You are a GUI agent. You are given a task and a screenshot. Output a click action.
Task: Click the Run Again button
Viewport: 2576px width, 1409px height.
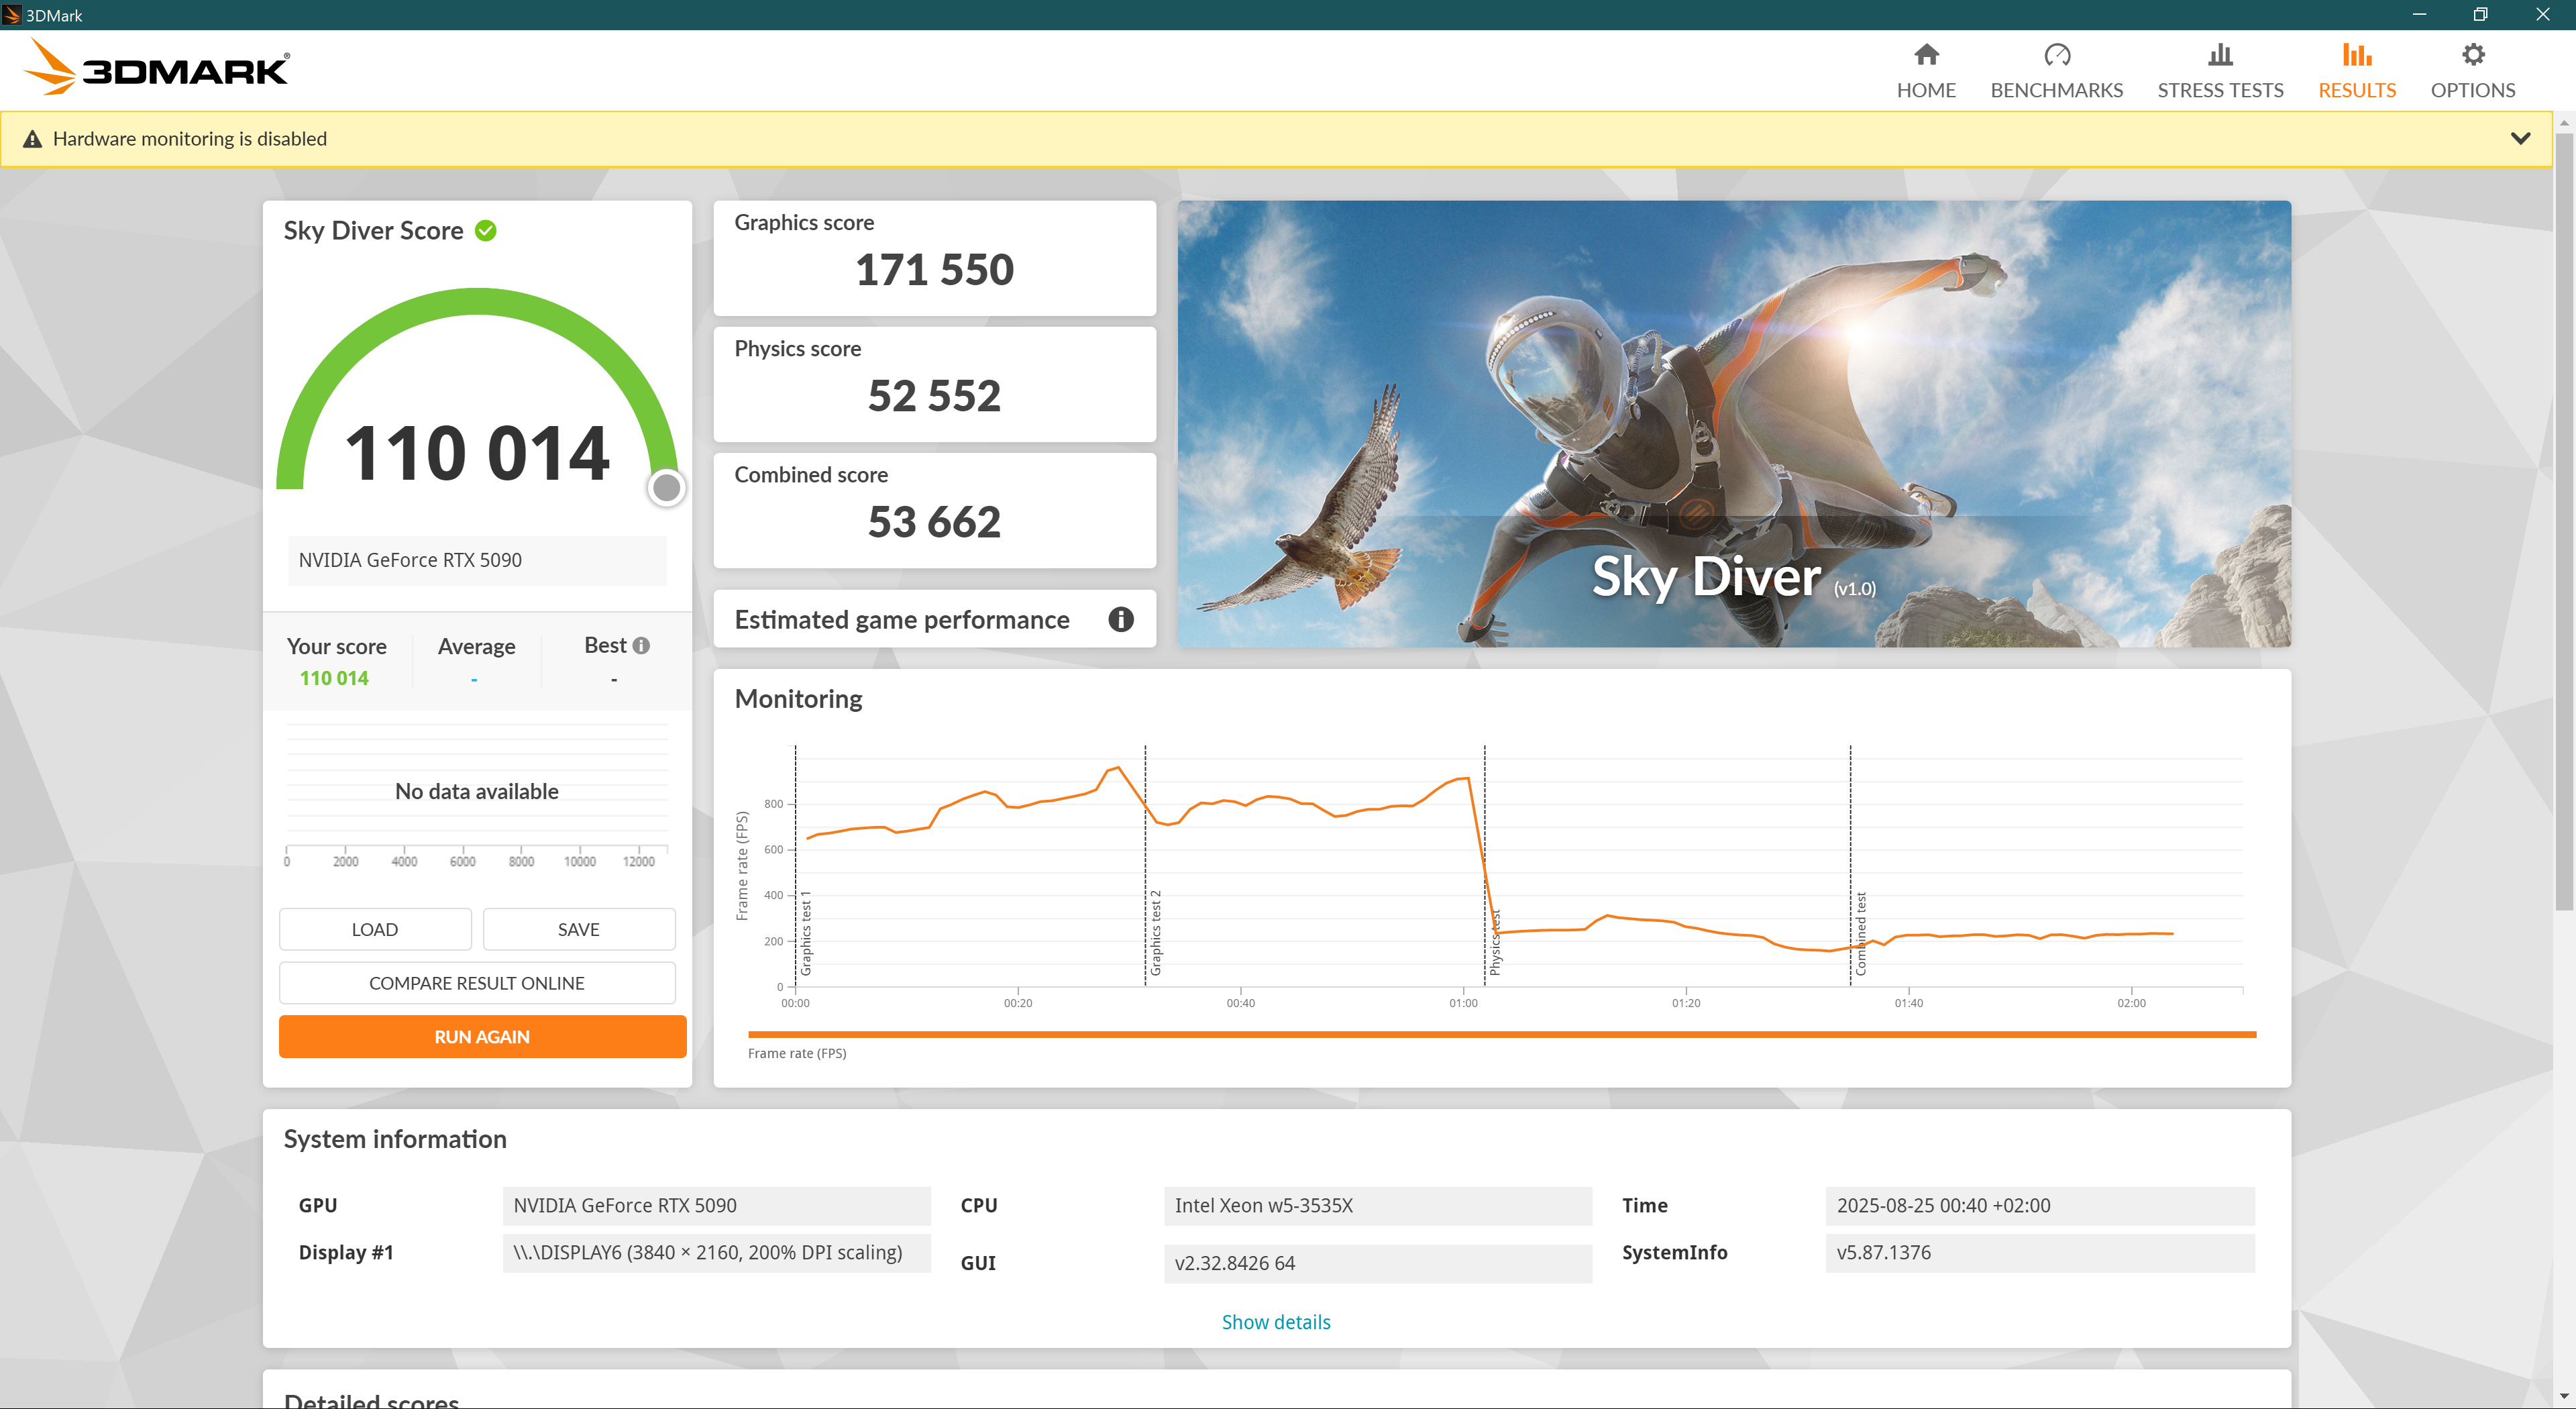[482, 1037]
